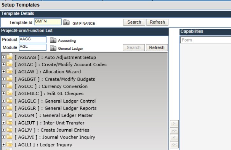Click the AGLBGT Create/Modify Budgets folder icon
The height and width of the screenshot is (150, 231).
[x=10, y=79]
